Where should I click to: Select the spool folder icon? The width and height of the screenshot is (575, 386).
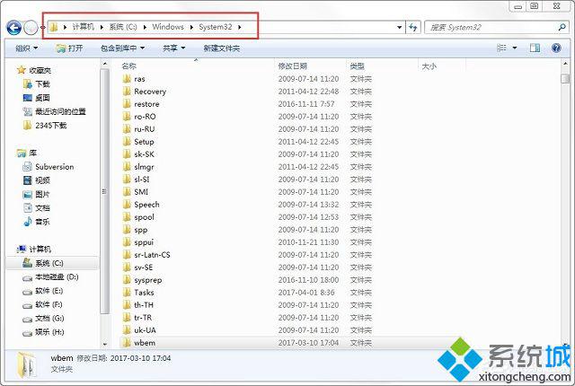click(127, 217)
